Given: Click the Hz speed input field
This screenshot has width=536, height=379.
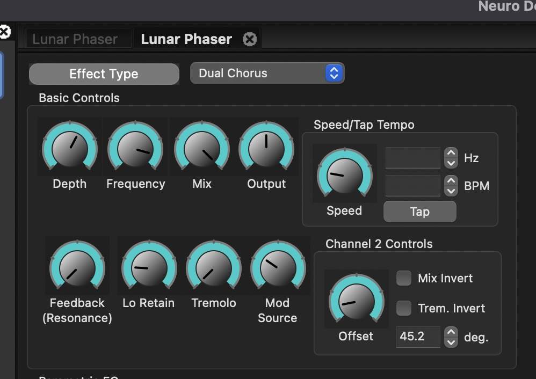Looking at the screenshot, I should [x=413, y=158].
